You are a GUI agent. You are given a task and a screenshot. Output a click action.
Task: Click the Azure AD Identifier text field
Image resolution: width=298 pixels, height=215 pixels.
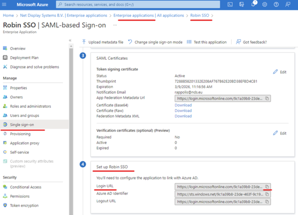tap(223, 194)
